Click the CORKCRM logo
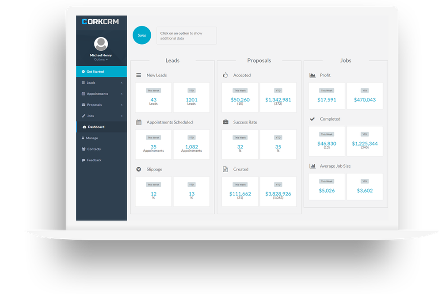The image size is (442, 294). [101, 21]
